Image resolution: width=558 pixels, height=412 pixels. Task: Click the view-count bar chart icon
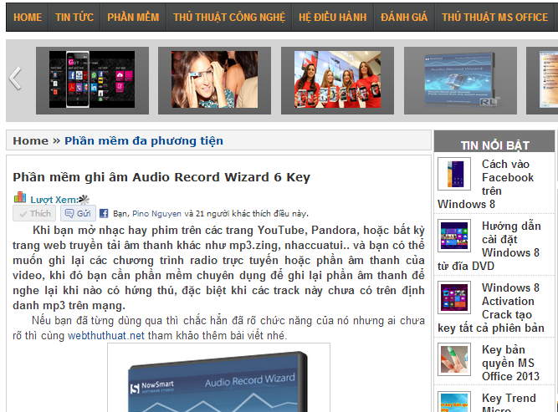(x=20, y=198)
